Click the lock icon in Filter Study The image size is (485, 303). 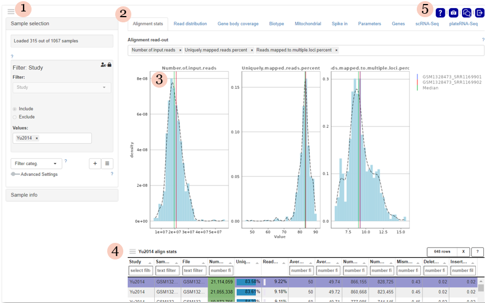pyautogui.click(x=109, y=65)
